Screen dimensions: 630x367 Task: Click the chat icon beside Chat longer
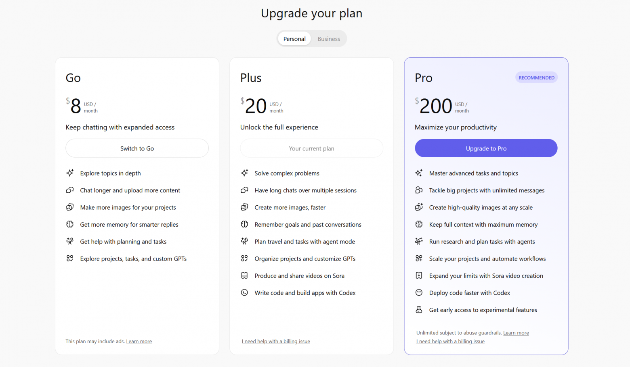click(70, 190)
